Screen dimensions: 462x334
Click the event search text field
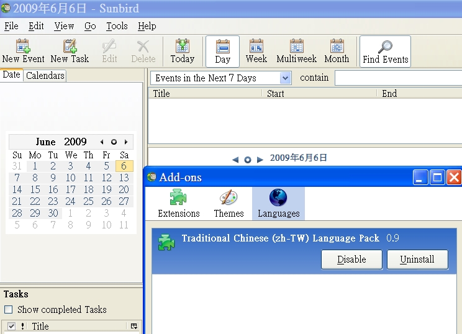pyautogui.click(x=399, y=78)
